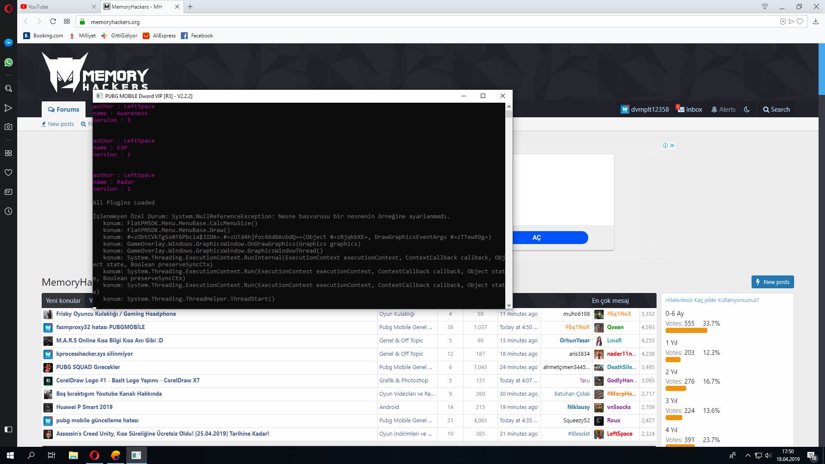The width and height of the screenshot is (825, 464).
Task: Click the MemoryHackers logo
Action: [95, 72]
